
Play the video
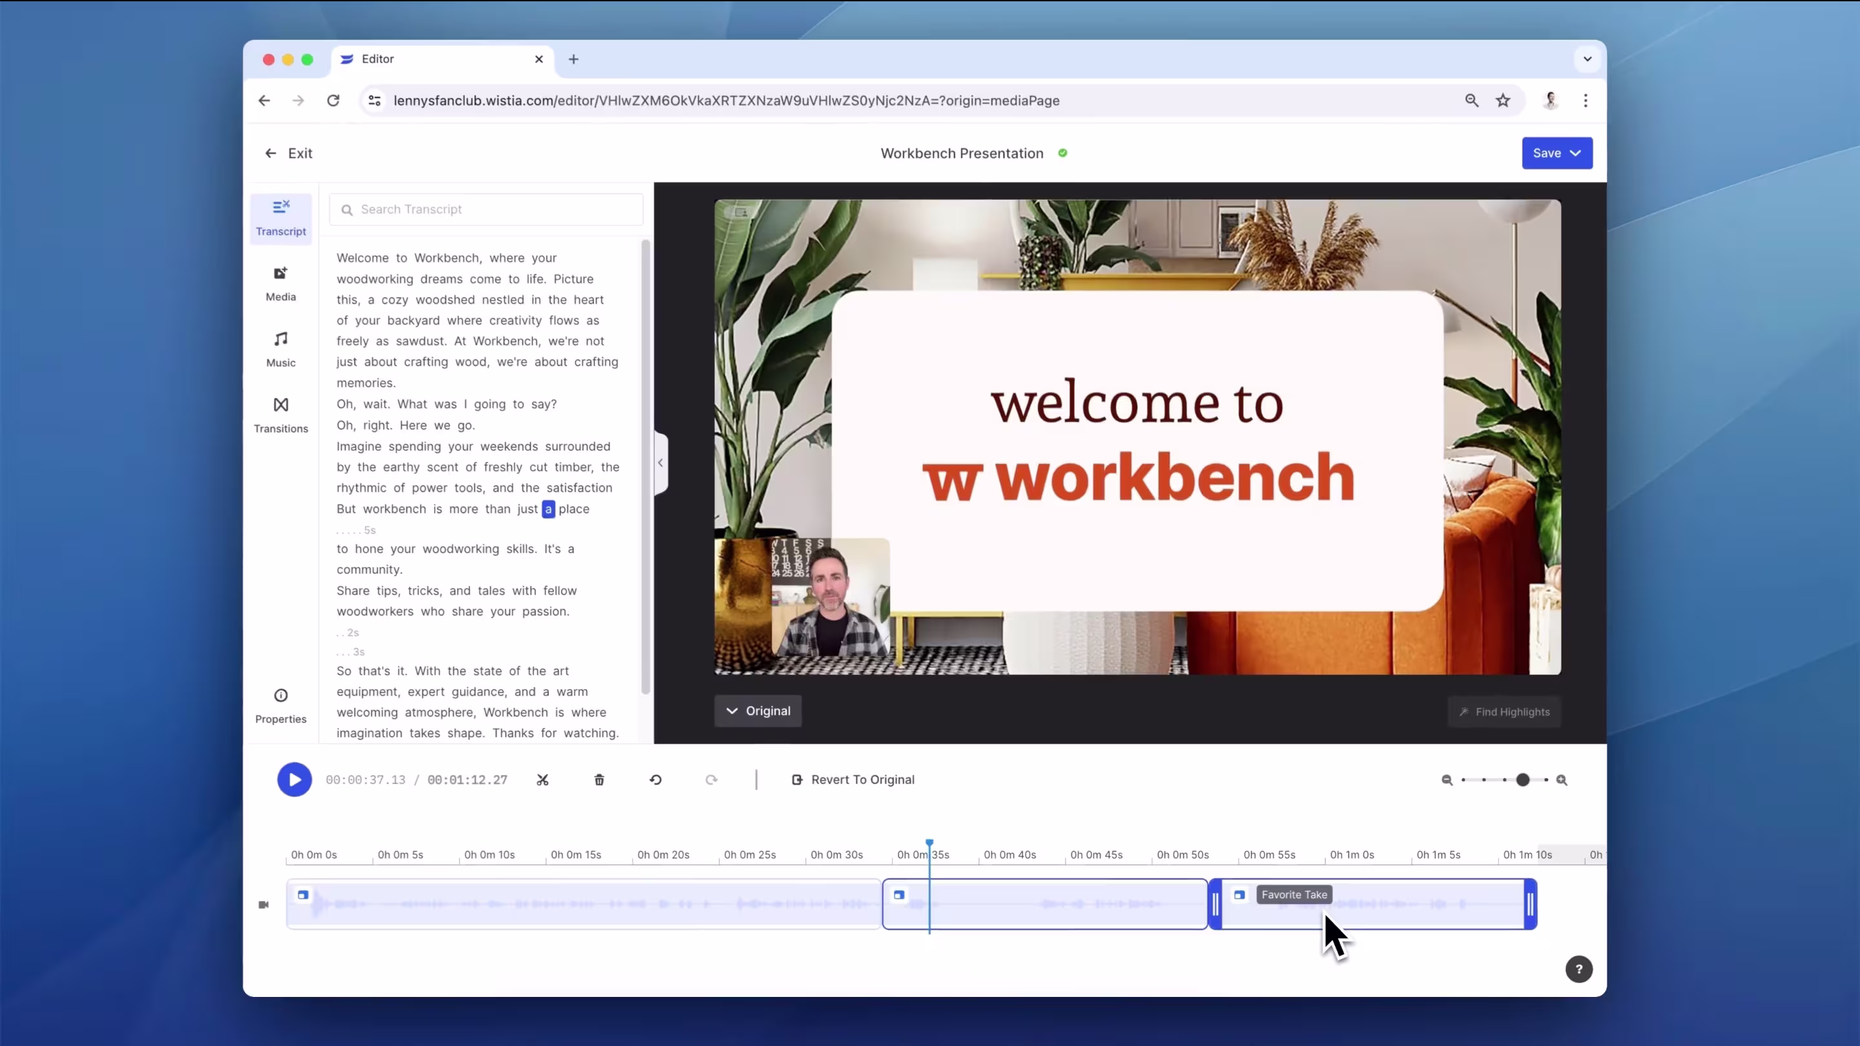click(x=294, y=779)
